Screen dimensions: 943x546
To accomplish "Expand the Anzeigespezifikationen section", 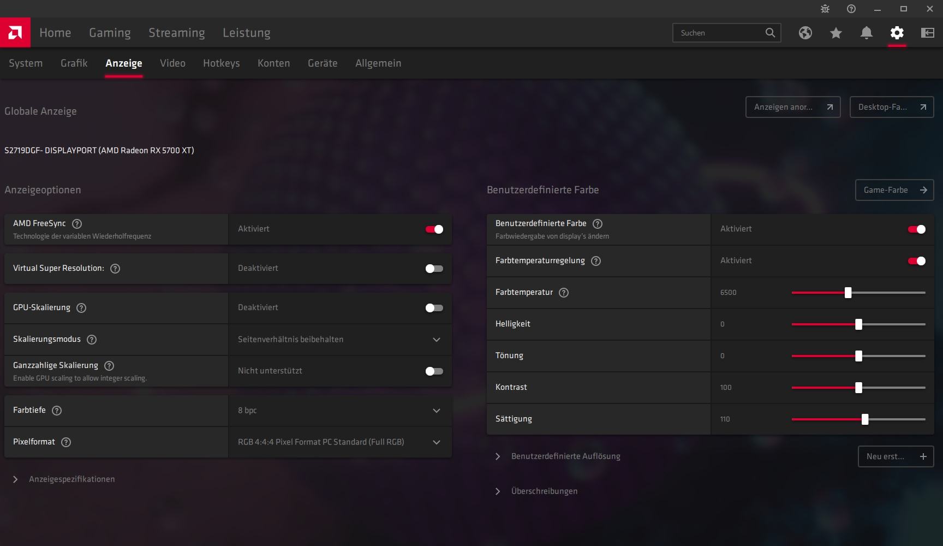I will click(x=64, y=479).
